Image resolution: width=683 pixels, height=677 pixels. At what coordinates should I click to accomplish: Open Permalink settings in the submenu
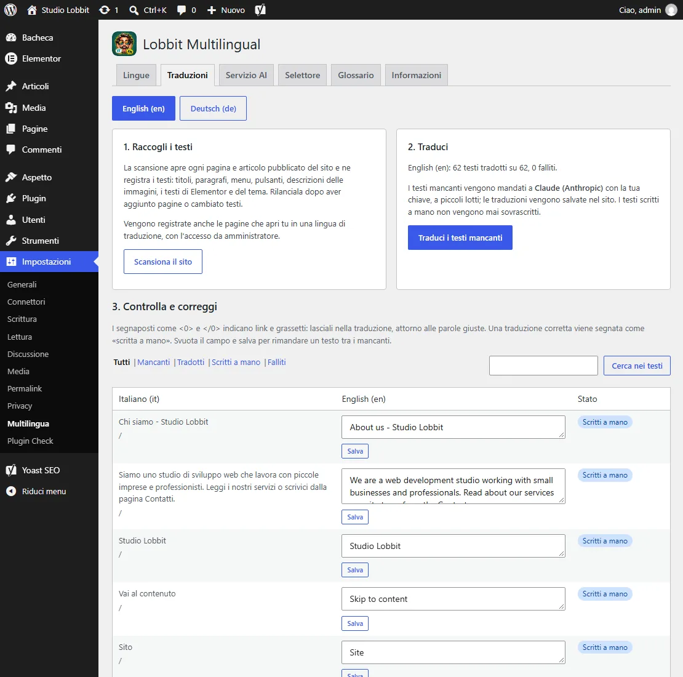(25, 388)
